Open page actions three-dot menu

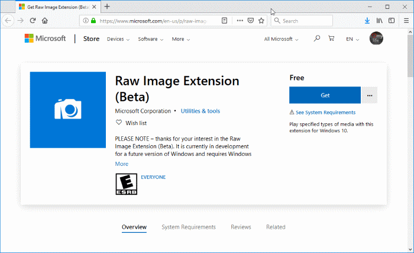click(x=240, y=21)
